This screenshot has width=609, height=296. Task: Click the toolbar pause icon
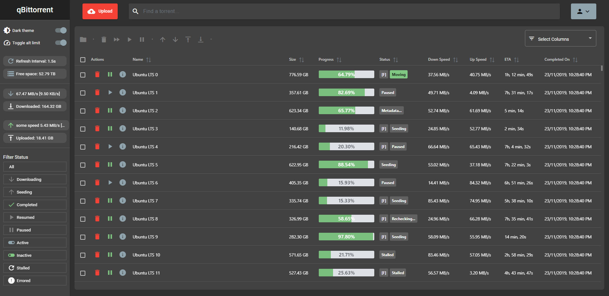point(142,40)
